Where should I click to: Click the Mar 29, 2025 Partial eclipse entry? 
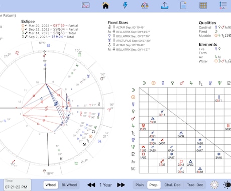point(50,26)
